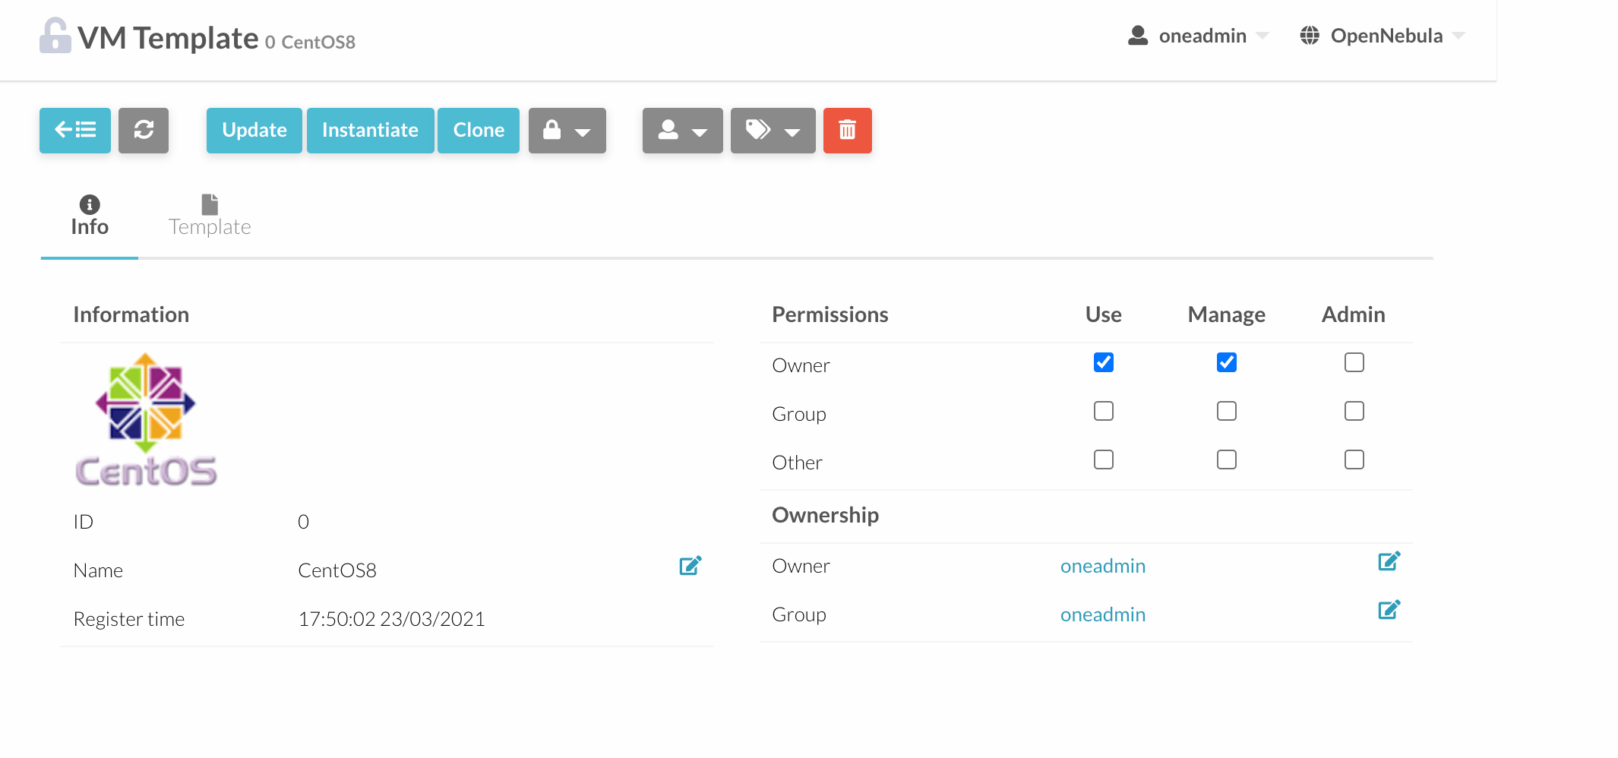
Task: Open the Owner oneadmin link
Action: click(x=1103, y=566)
